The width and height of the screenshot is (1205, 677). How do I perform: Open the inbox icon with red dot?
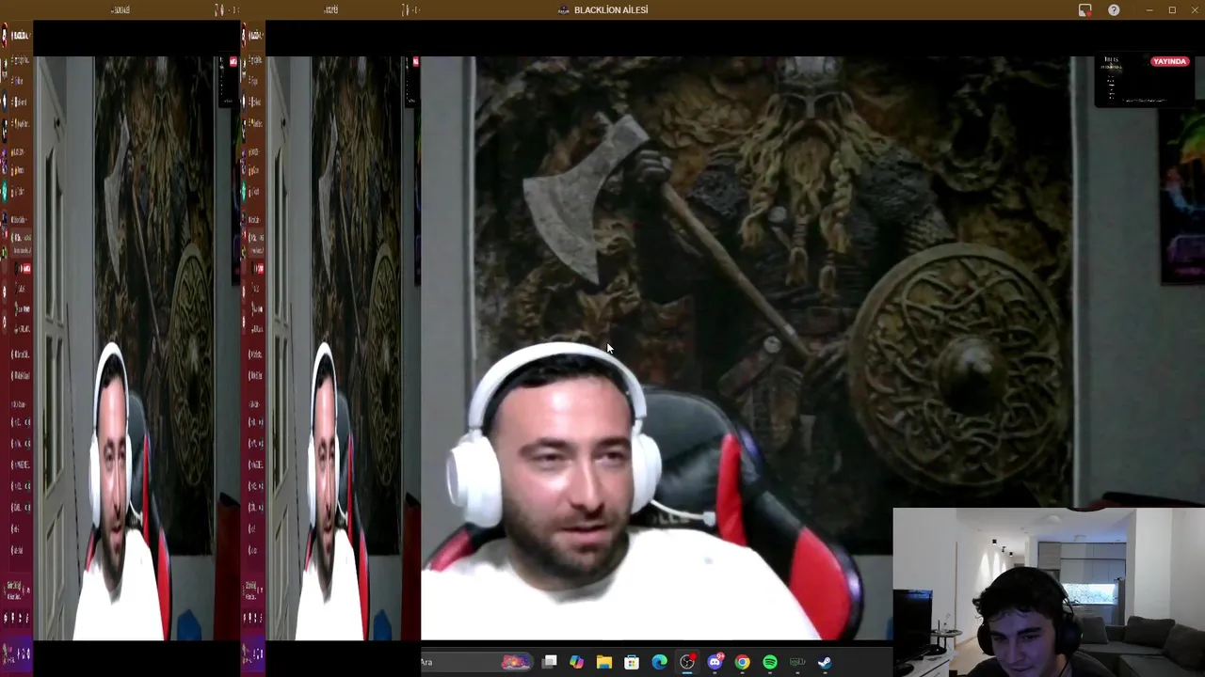tap(1084, 9)
